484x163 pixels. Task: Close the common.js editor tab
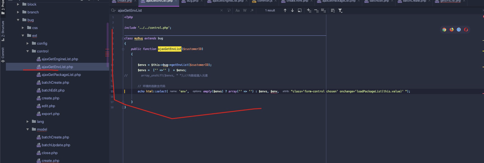[x=276, y=1]
